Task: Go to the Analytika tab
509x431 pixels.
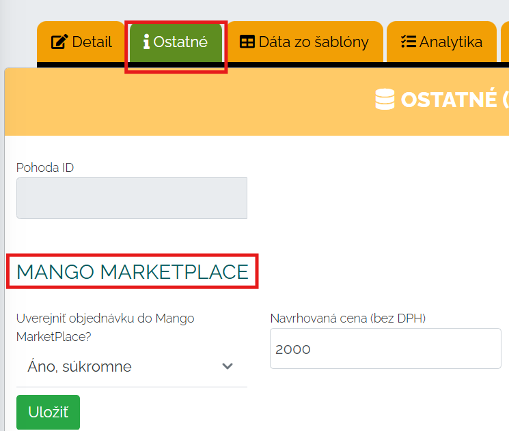Action: click(x=441, y=42)
